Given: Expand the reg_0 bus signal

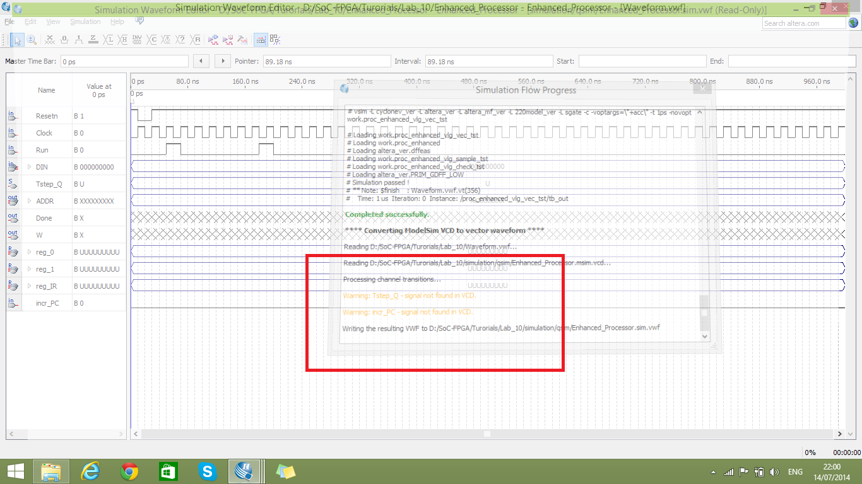Looking at the screenshot, I should tap(29, 252).
